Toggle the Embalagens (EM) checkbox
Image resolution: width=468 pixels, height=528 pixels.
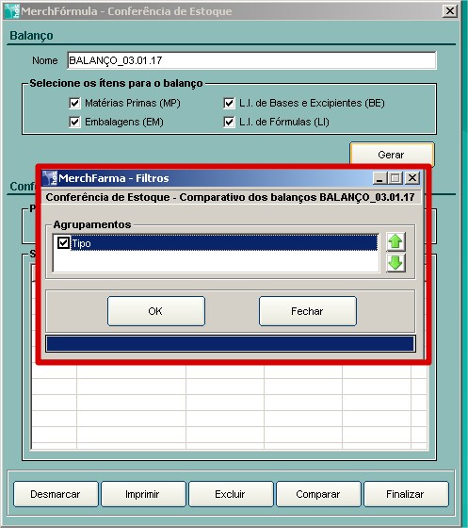[x=74, y=122]
